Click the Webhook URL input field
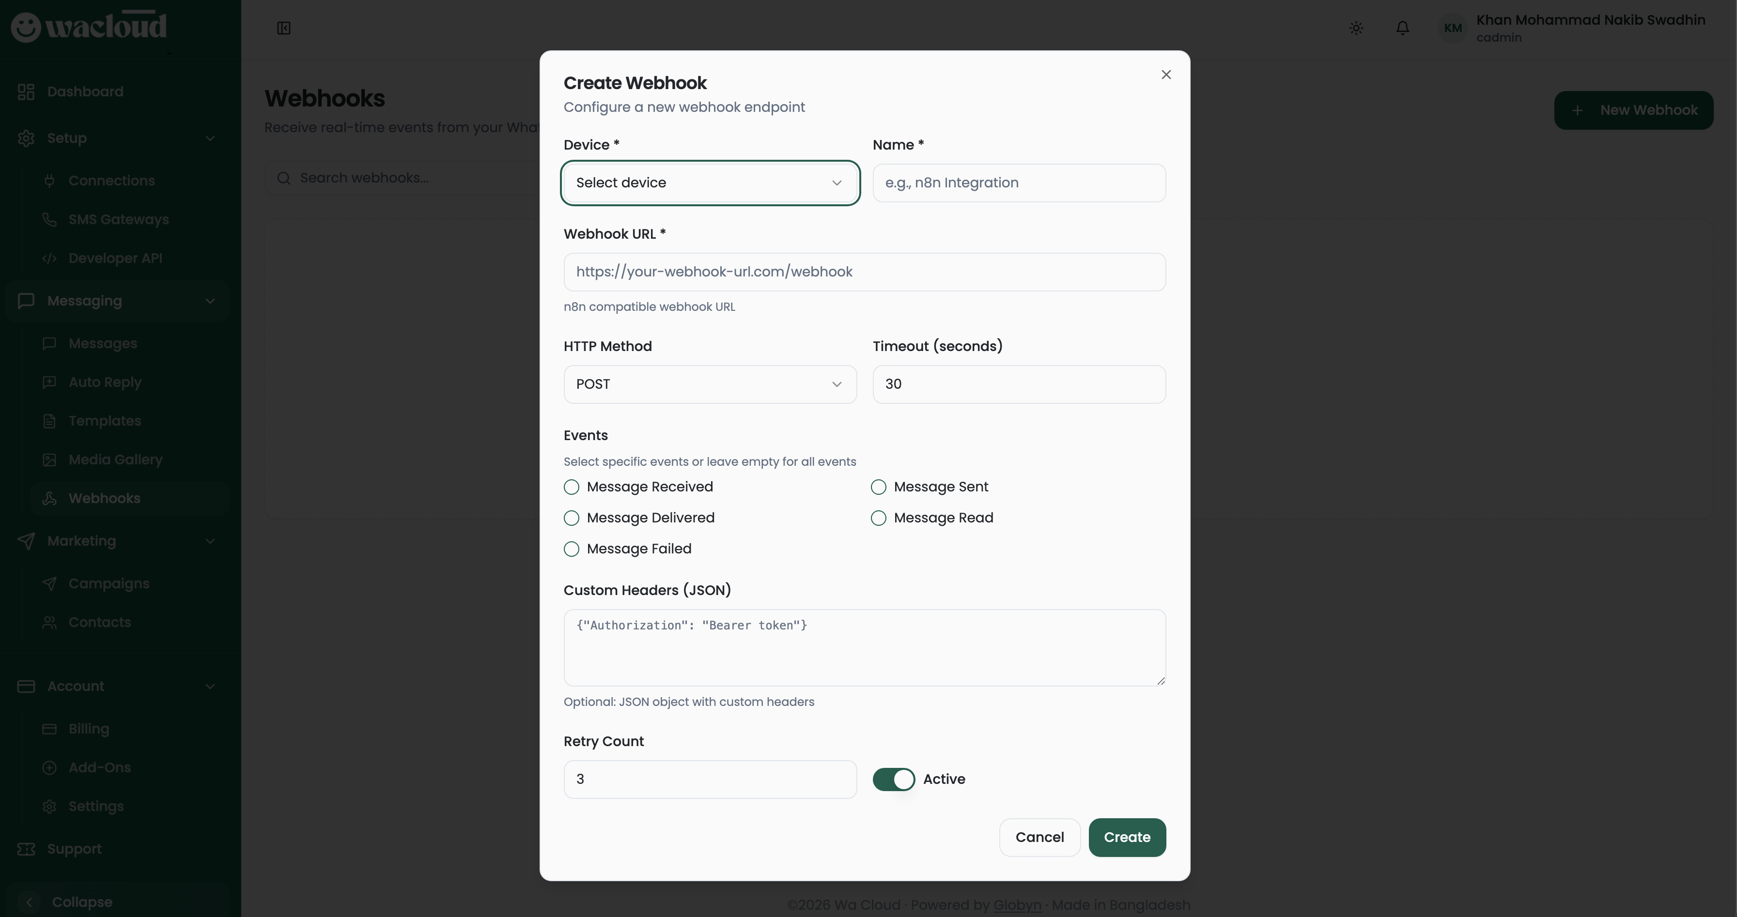1737x917 pixels. point(864,272)
